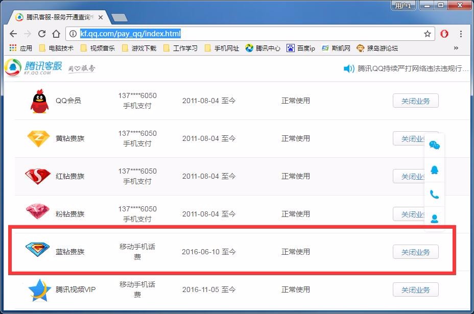Screen dimensions: 474x314
Task: Click the 2016-06-10 至今 date
Action: click(208, 252)
